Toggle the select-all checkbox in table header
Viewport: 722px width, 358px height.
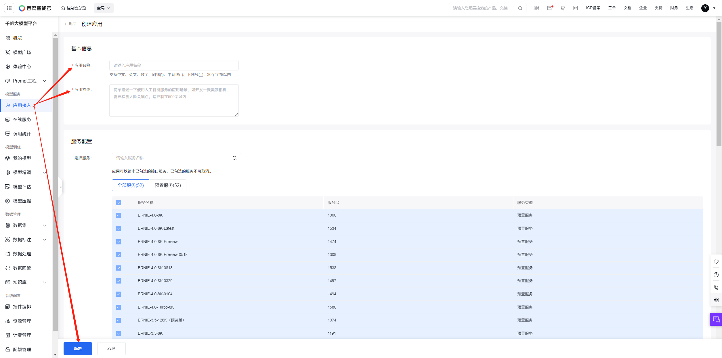coord(119,203)
